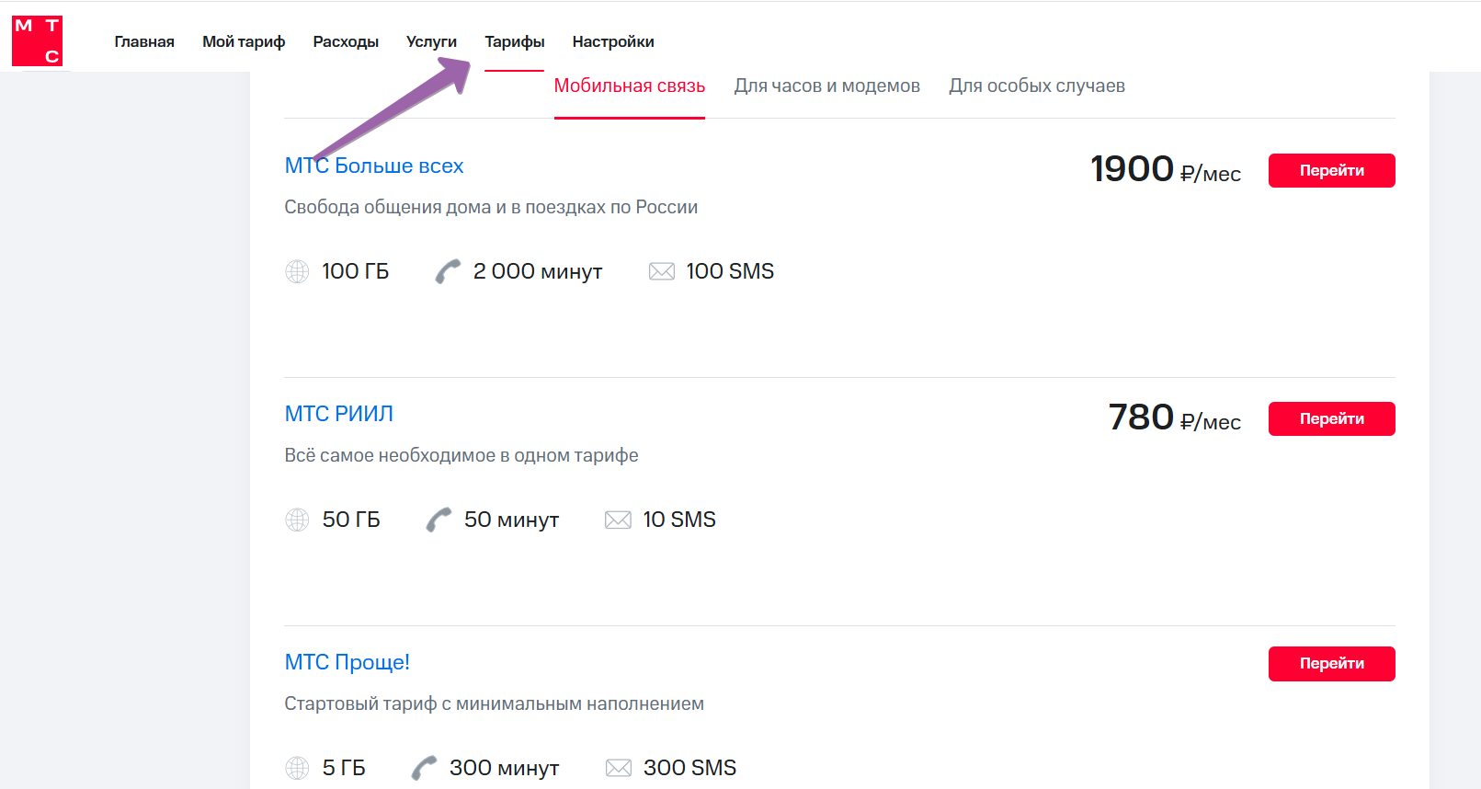
Task: Click envelope icon beside 10 SMS
Action: coord(618,520)
